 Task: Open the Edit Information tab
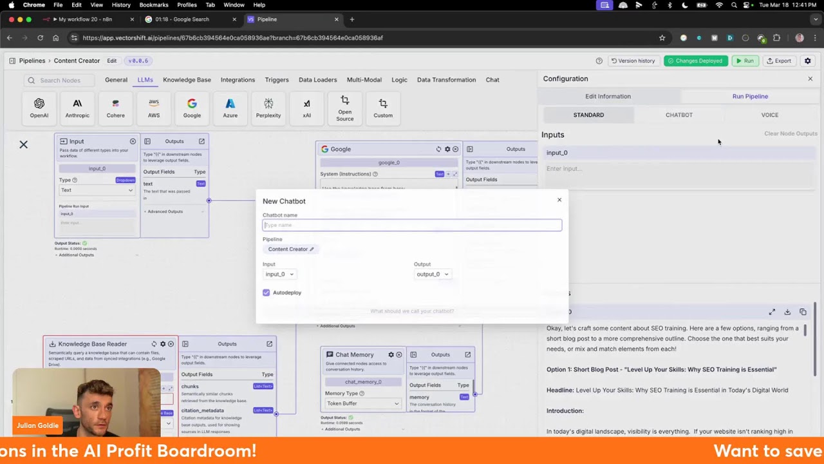click(x=608, y=97)
